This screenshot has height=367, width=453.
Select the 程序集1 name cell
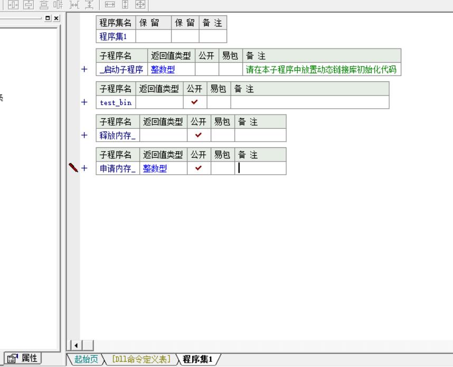[116, 36]
